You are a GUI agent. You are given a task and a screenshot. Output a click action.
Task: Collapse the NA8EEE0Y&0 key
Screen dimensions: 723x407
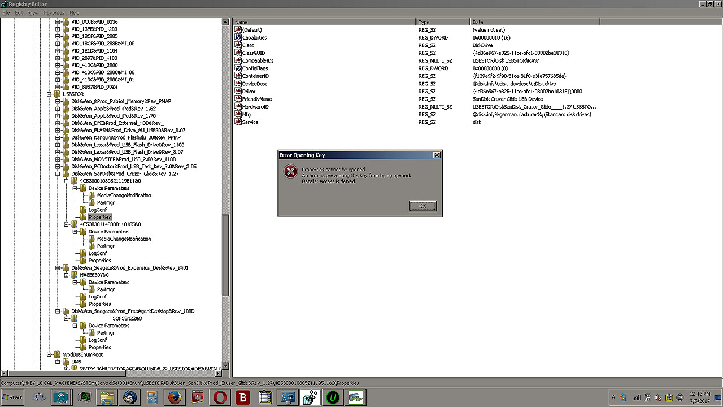tap(66, 275)
